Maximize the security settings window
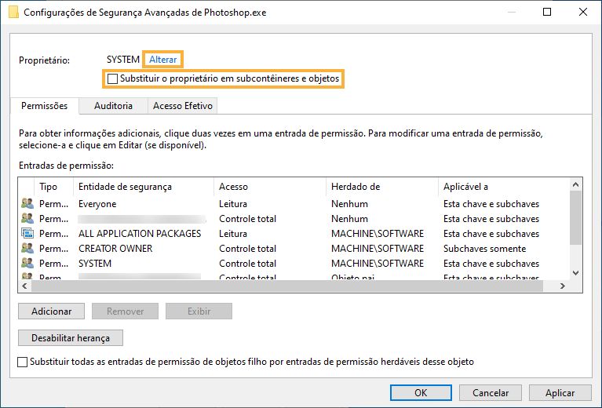602x408 pixels. pyautogui.click(x=547, y=12)
